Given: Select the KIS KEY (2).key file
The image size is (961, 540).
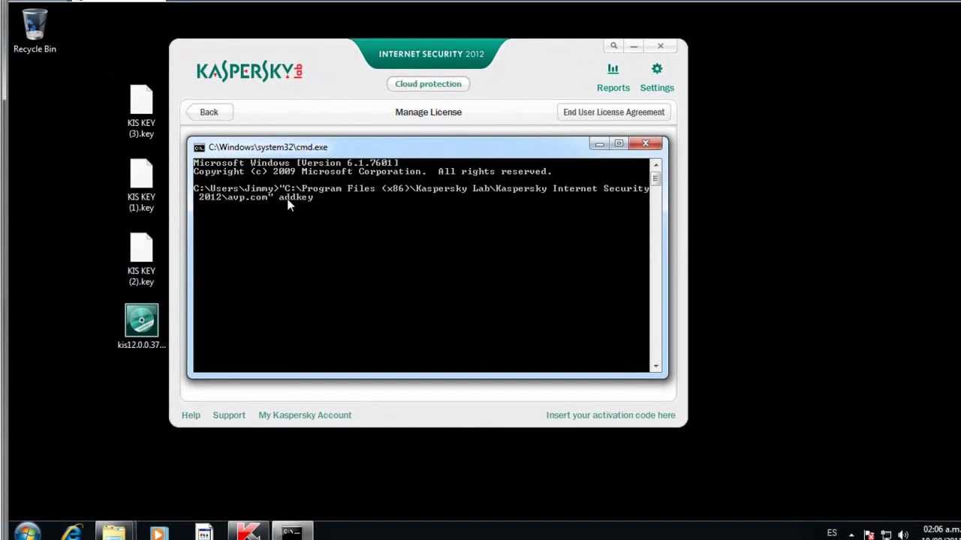Looking at the screenshot, I should pos(141,259).
